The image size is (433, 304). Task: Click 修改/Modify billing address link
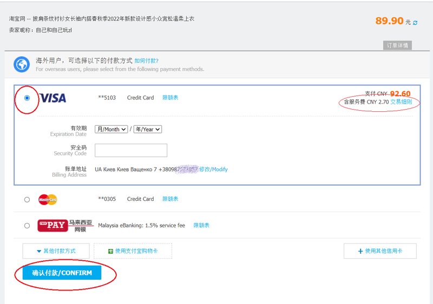point(213,170)
